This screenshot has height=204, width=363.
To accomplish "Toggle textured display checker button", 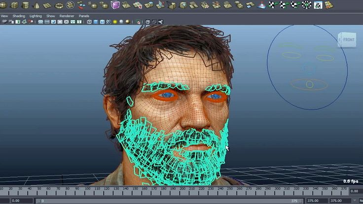I will (109, 22).
